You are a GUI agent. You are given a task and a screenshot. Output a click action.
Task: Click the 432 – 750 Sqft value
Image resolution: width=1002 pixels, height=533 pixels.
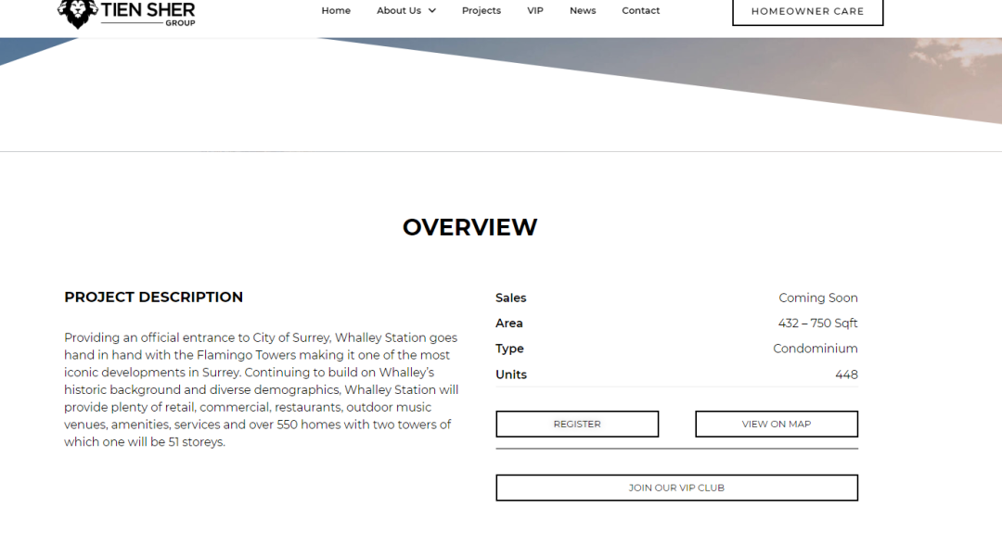[x=818, y=323]
